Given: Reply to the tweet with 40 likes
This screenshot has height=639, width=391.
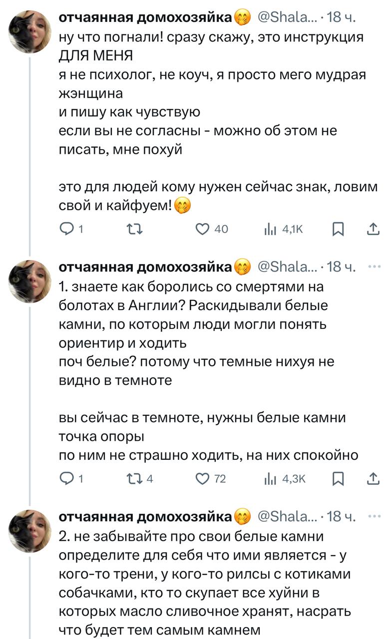Looking at the screenshot, I should coord(66,229).
